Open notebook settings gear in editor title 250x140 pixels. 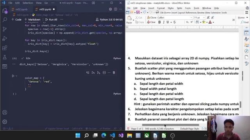[x=110, y=9]
